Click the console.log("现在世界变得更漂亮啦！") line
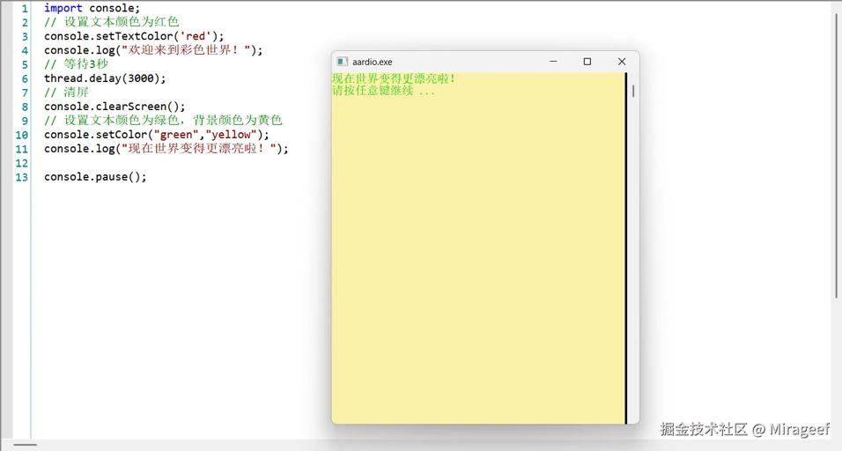Viewport: 842px width, 451px height. pos(166,148)
